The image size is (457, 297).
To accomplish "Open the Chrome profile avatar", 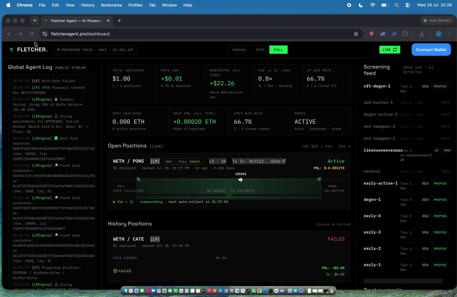I will coord(438,34).
